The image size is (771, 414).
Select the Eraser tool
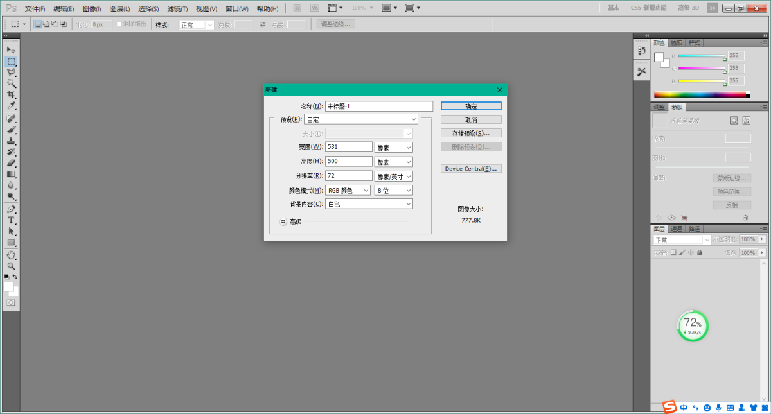coord(12,162)
